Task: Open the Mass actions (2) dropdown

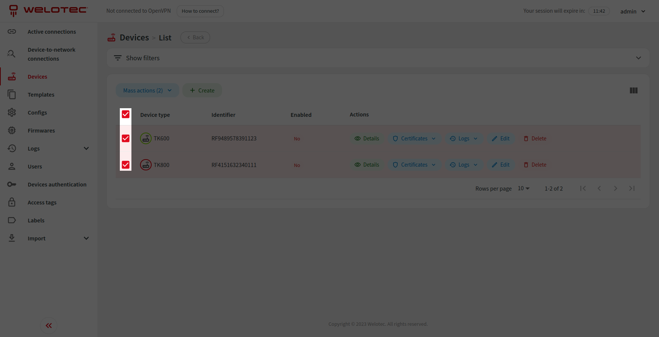Action: pos(147,91)
